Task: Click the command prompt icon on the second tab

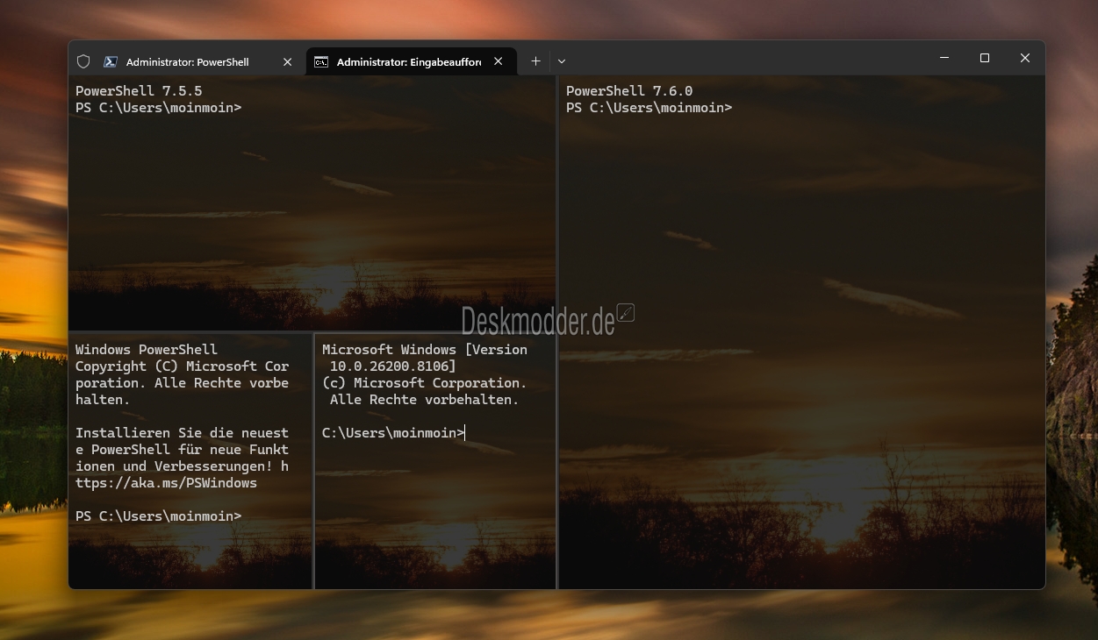Action: (321, 61)
